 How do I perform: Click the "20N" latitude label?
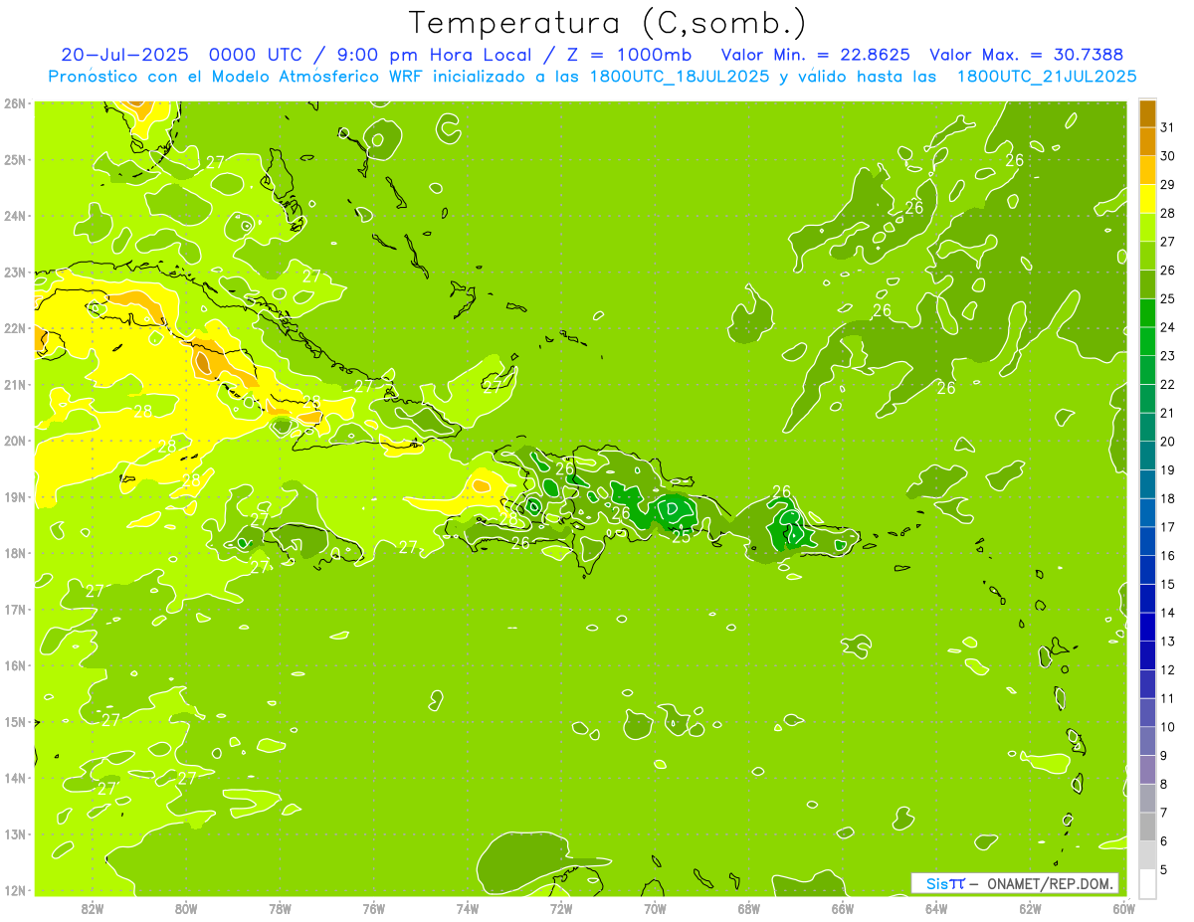pyautogui.click(x=15, y=441)
